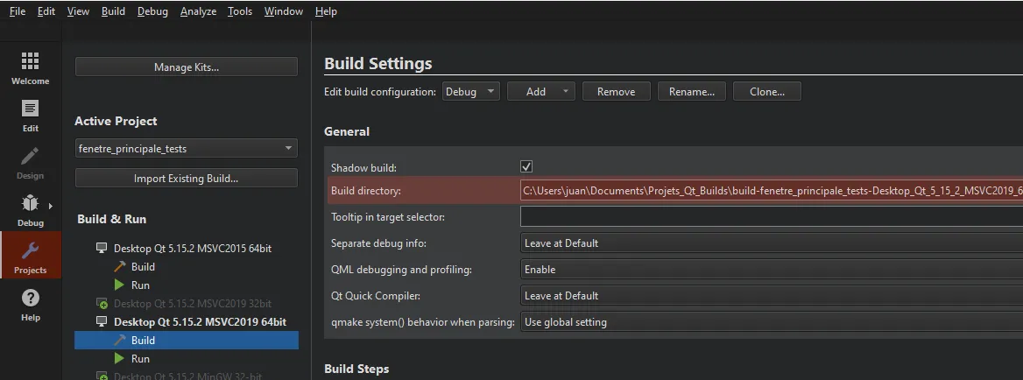The height and width of the screenshot is (380, 1023).
Task: Click the Clone button
Action: [x=766, y=91]
